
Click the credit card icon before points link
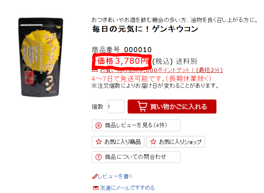94,70
